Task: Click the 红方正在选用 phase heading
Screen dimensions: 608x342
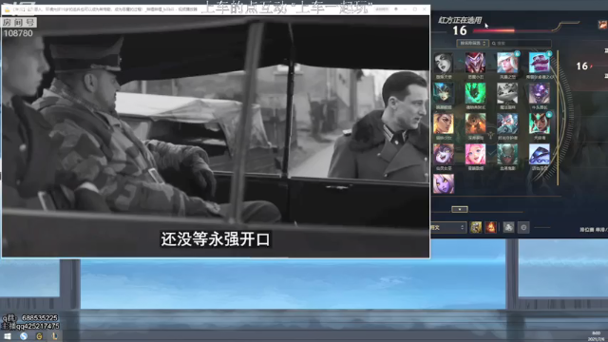Action: click(460, 20)
